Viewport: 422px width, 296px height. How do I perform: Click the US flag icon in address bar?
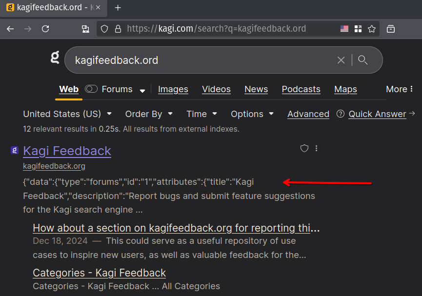pos(344,29)
